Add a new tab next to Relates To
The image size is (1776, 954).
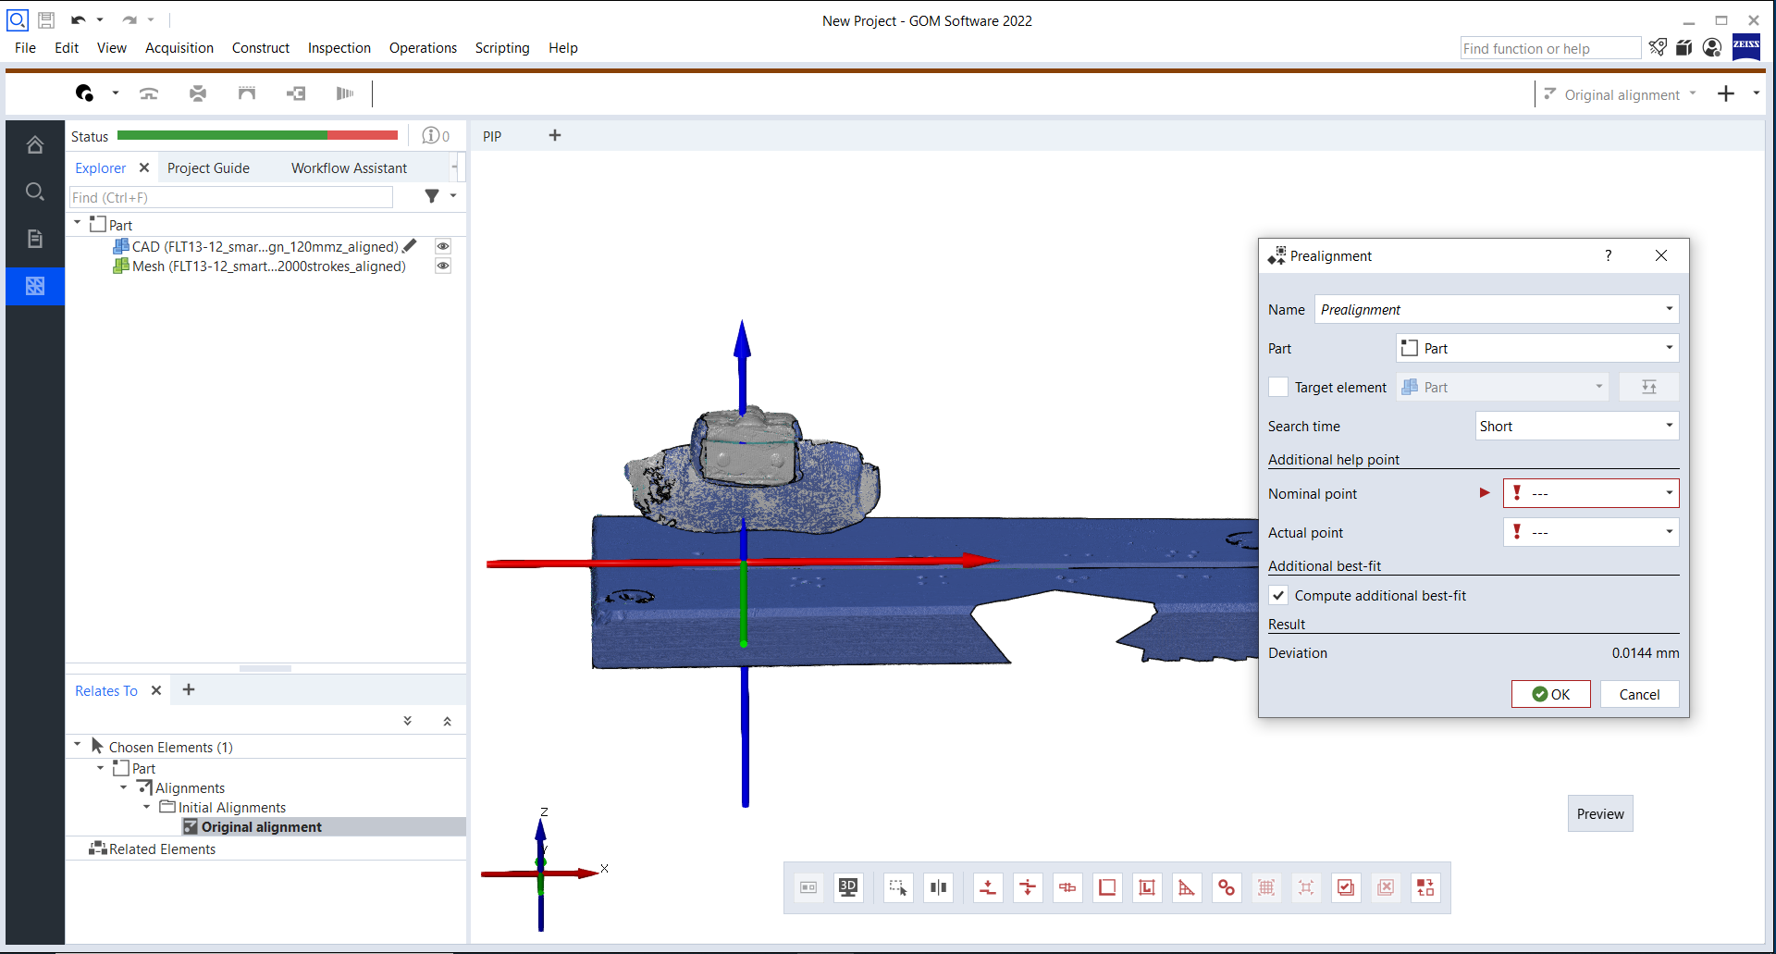tap(189, 689)
